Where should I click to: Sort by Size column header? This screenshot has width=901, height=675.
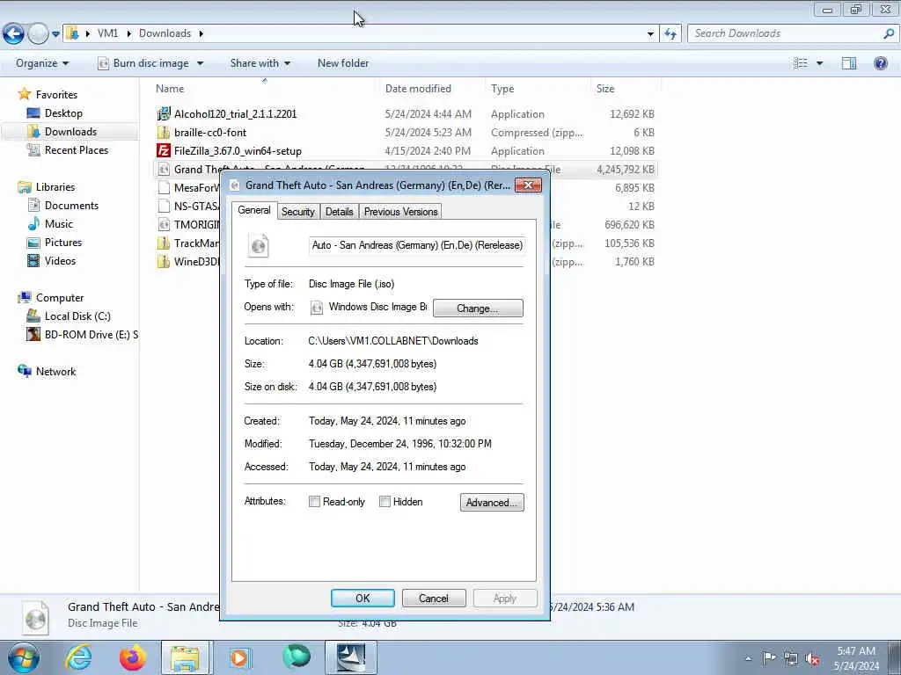[x=605, y=89]
